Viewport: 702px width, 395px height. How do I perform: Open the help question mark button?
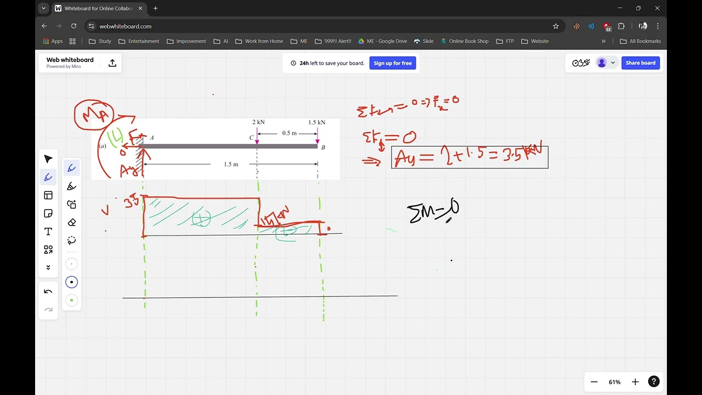(654, 382)
